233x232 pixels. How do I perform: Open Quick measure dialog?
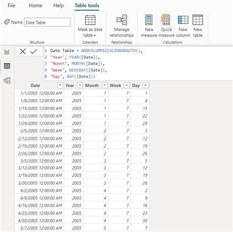coord(166,26)
